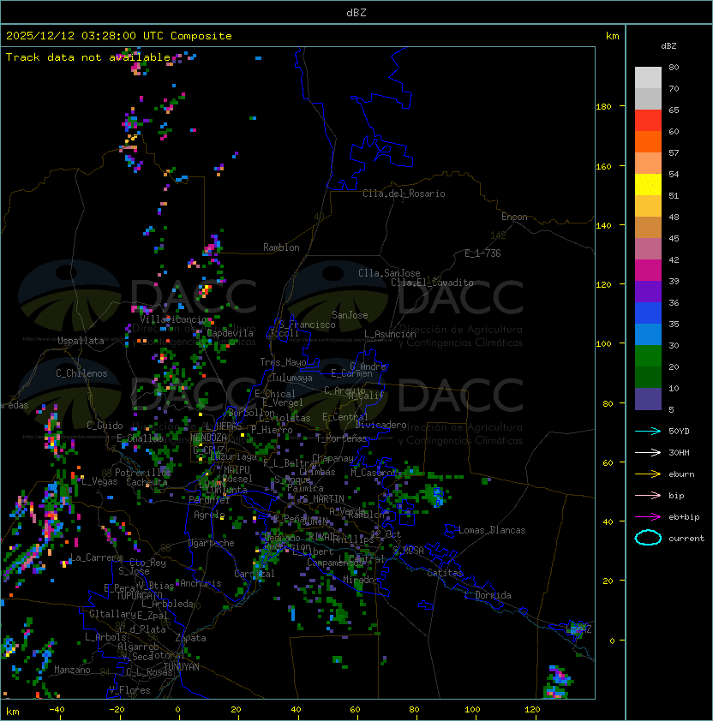Click the '57' legend value label
This screenshot has width=713, height=721.
(674, 152)
